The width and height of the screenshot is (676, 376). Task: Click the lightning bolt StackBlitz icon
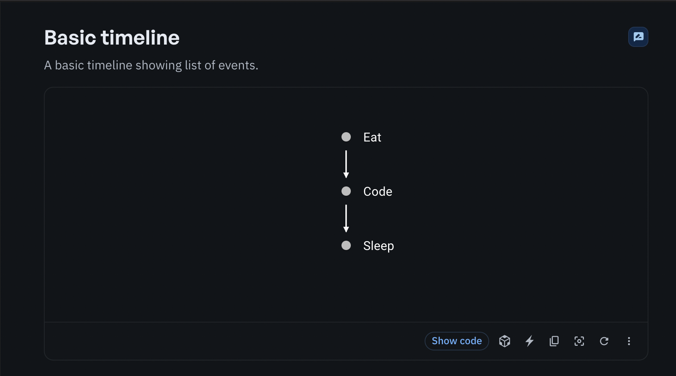click(530, 341)
